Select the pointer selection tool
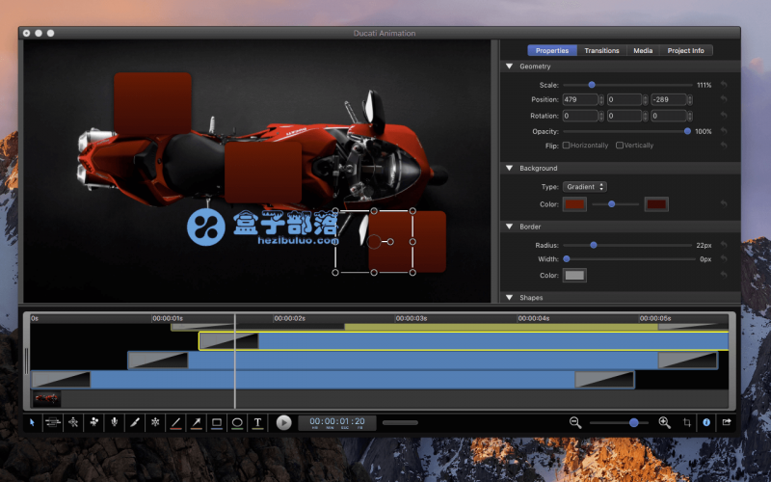The image size is (771, 482). (x=33, y=422)
